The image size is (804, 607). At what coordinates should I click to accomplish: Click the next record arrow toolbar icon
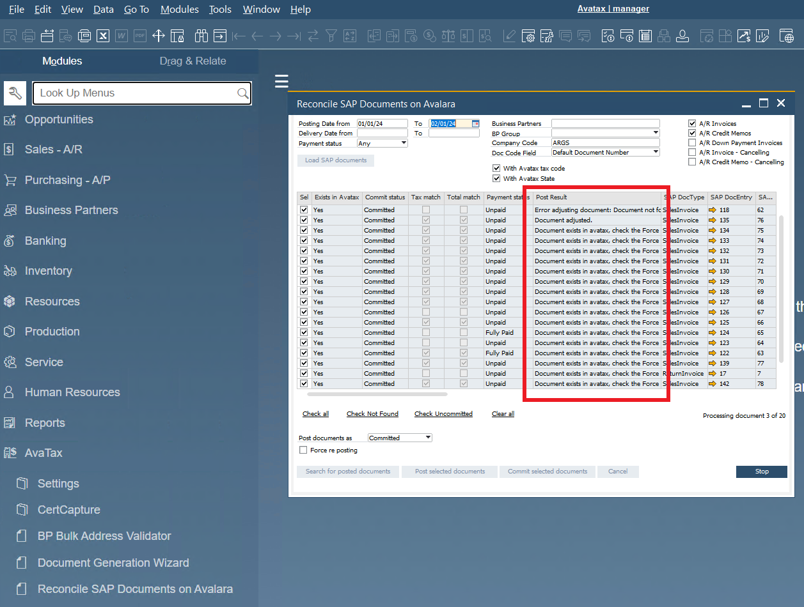pos(276,36)
